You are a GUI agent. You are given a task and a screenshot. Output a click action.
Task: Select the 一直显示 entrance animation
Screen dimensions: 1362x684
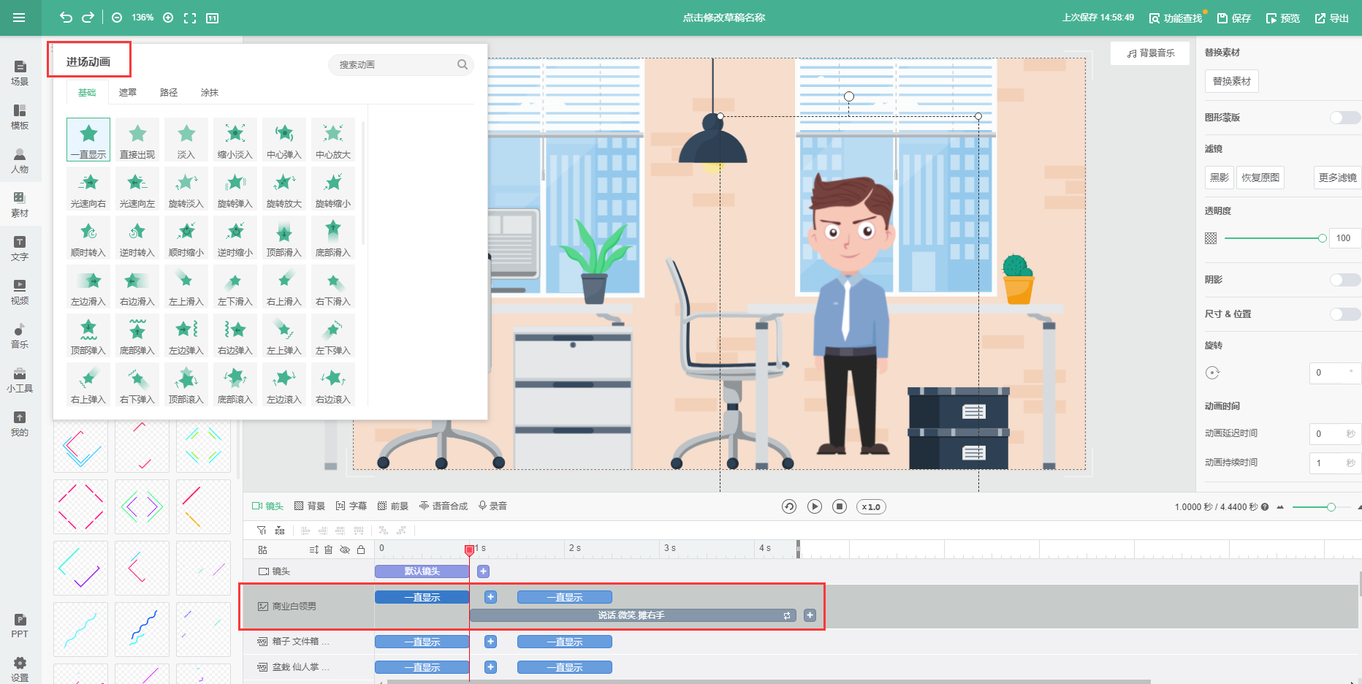click(x=88, y=140)
